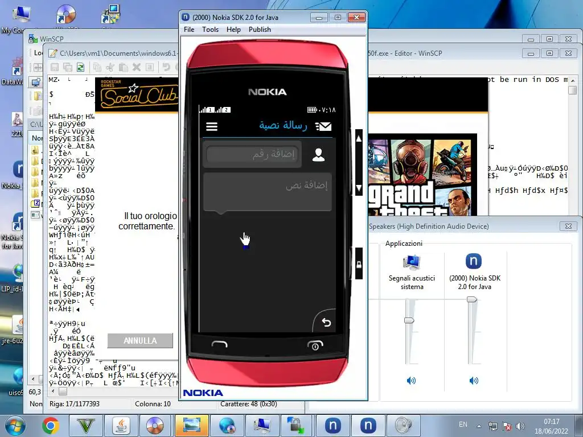The width and height of the screenshot is (583, 437).
Task: Tap the contact person icon on phone
Action: (x=318, y=155)
